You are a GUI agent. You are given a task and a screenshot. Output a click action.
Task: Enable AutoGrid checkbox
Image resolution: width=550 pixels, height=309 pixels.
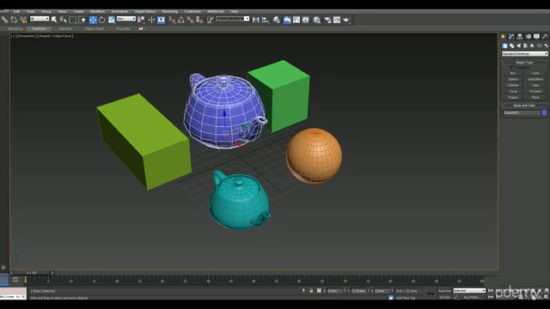point(512,67)
